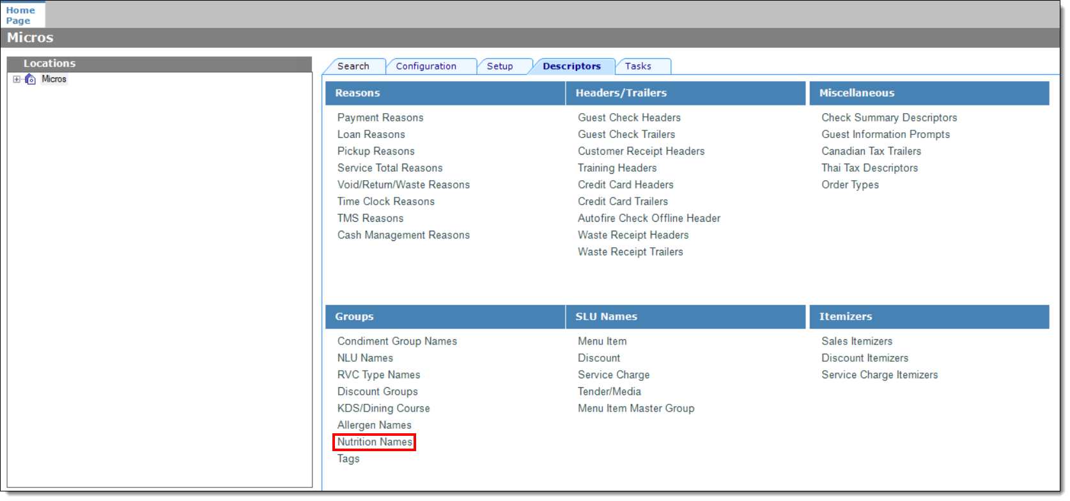Open Void/Return/Waste Reasons
This screenshot has height=501, width=1070.
pos(403,185)
